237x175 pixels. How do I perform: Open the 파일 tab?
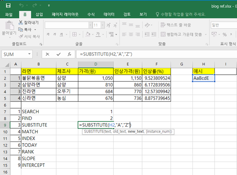[9, 15]
